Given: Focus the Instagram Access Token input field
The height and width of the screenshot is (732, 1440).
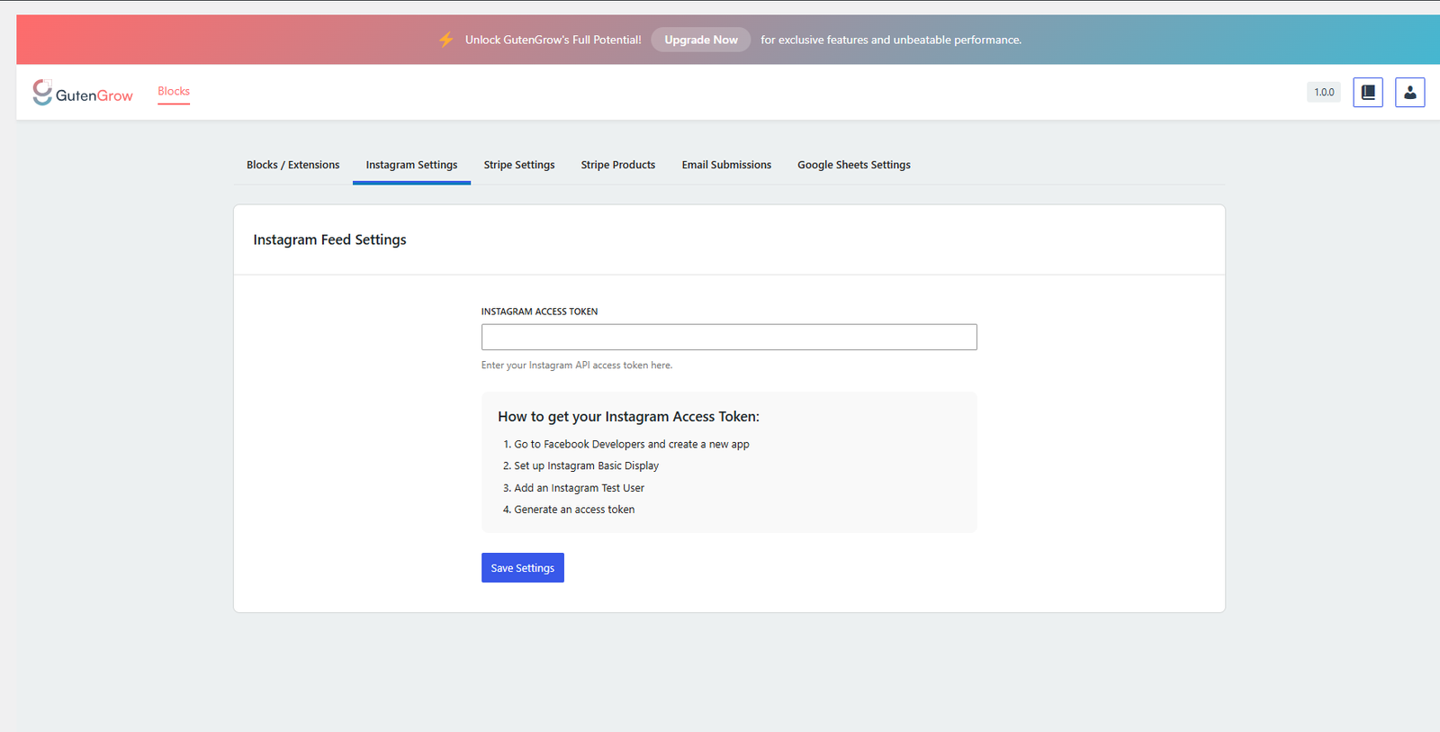Looking at the screenshot, I should (x=728, y=337).
